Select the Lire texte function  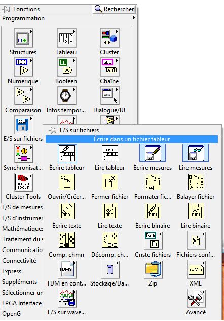110,211
